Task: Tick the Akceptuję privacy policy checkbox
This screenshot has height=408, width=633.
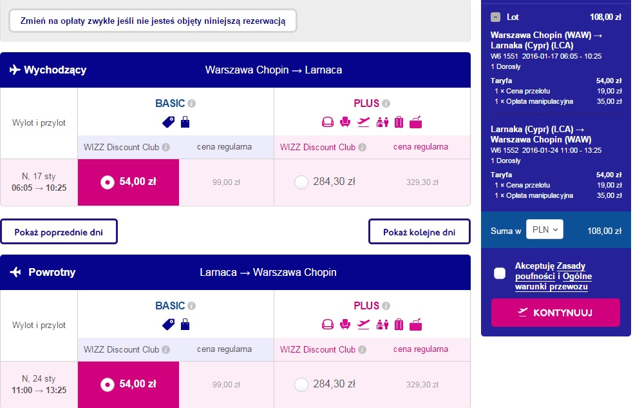Action: click(x=500, y=273)
